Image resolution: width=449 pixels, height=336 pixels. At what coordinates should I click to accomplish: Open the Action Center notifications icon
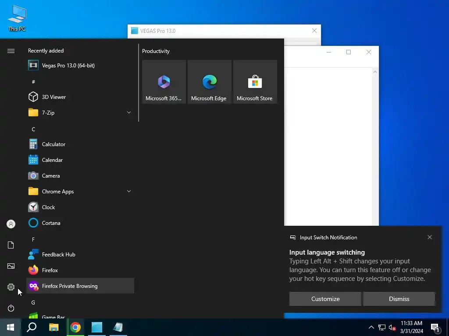click(435, 327)
